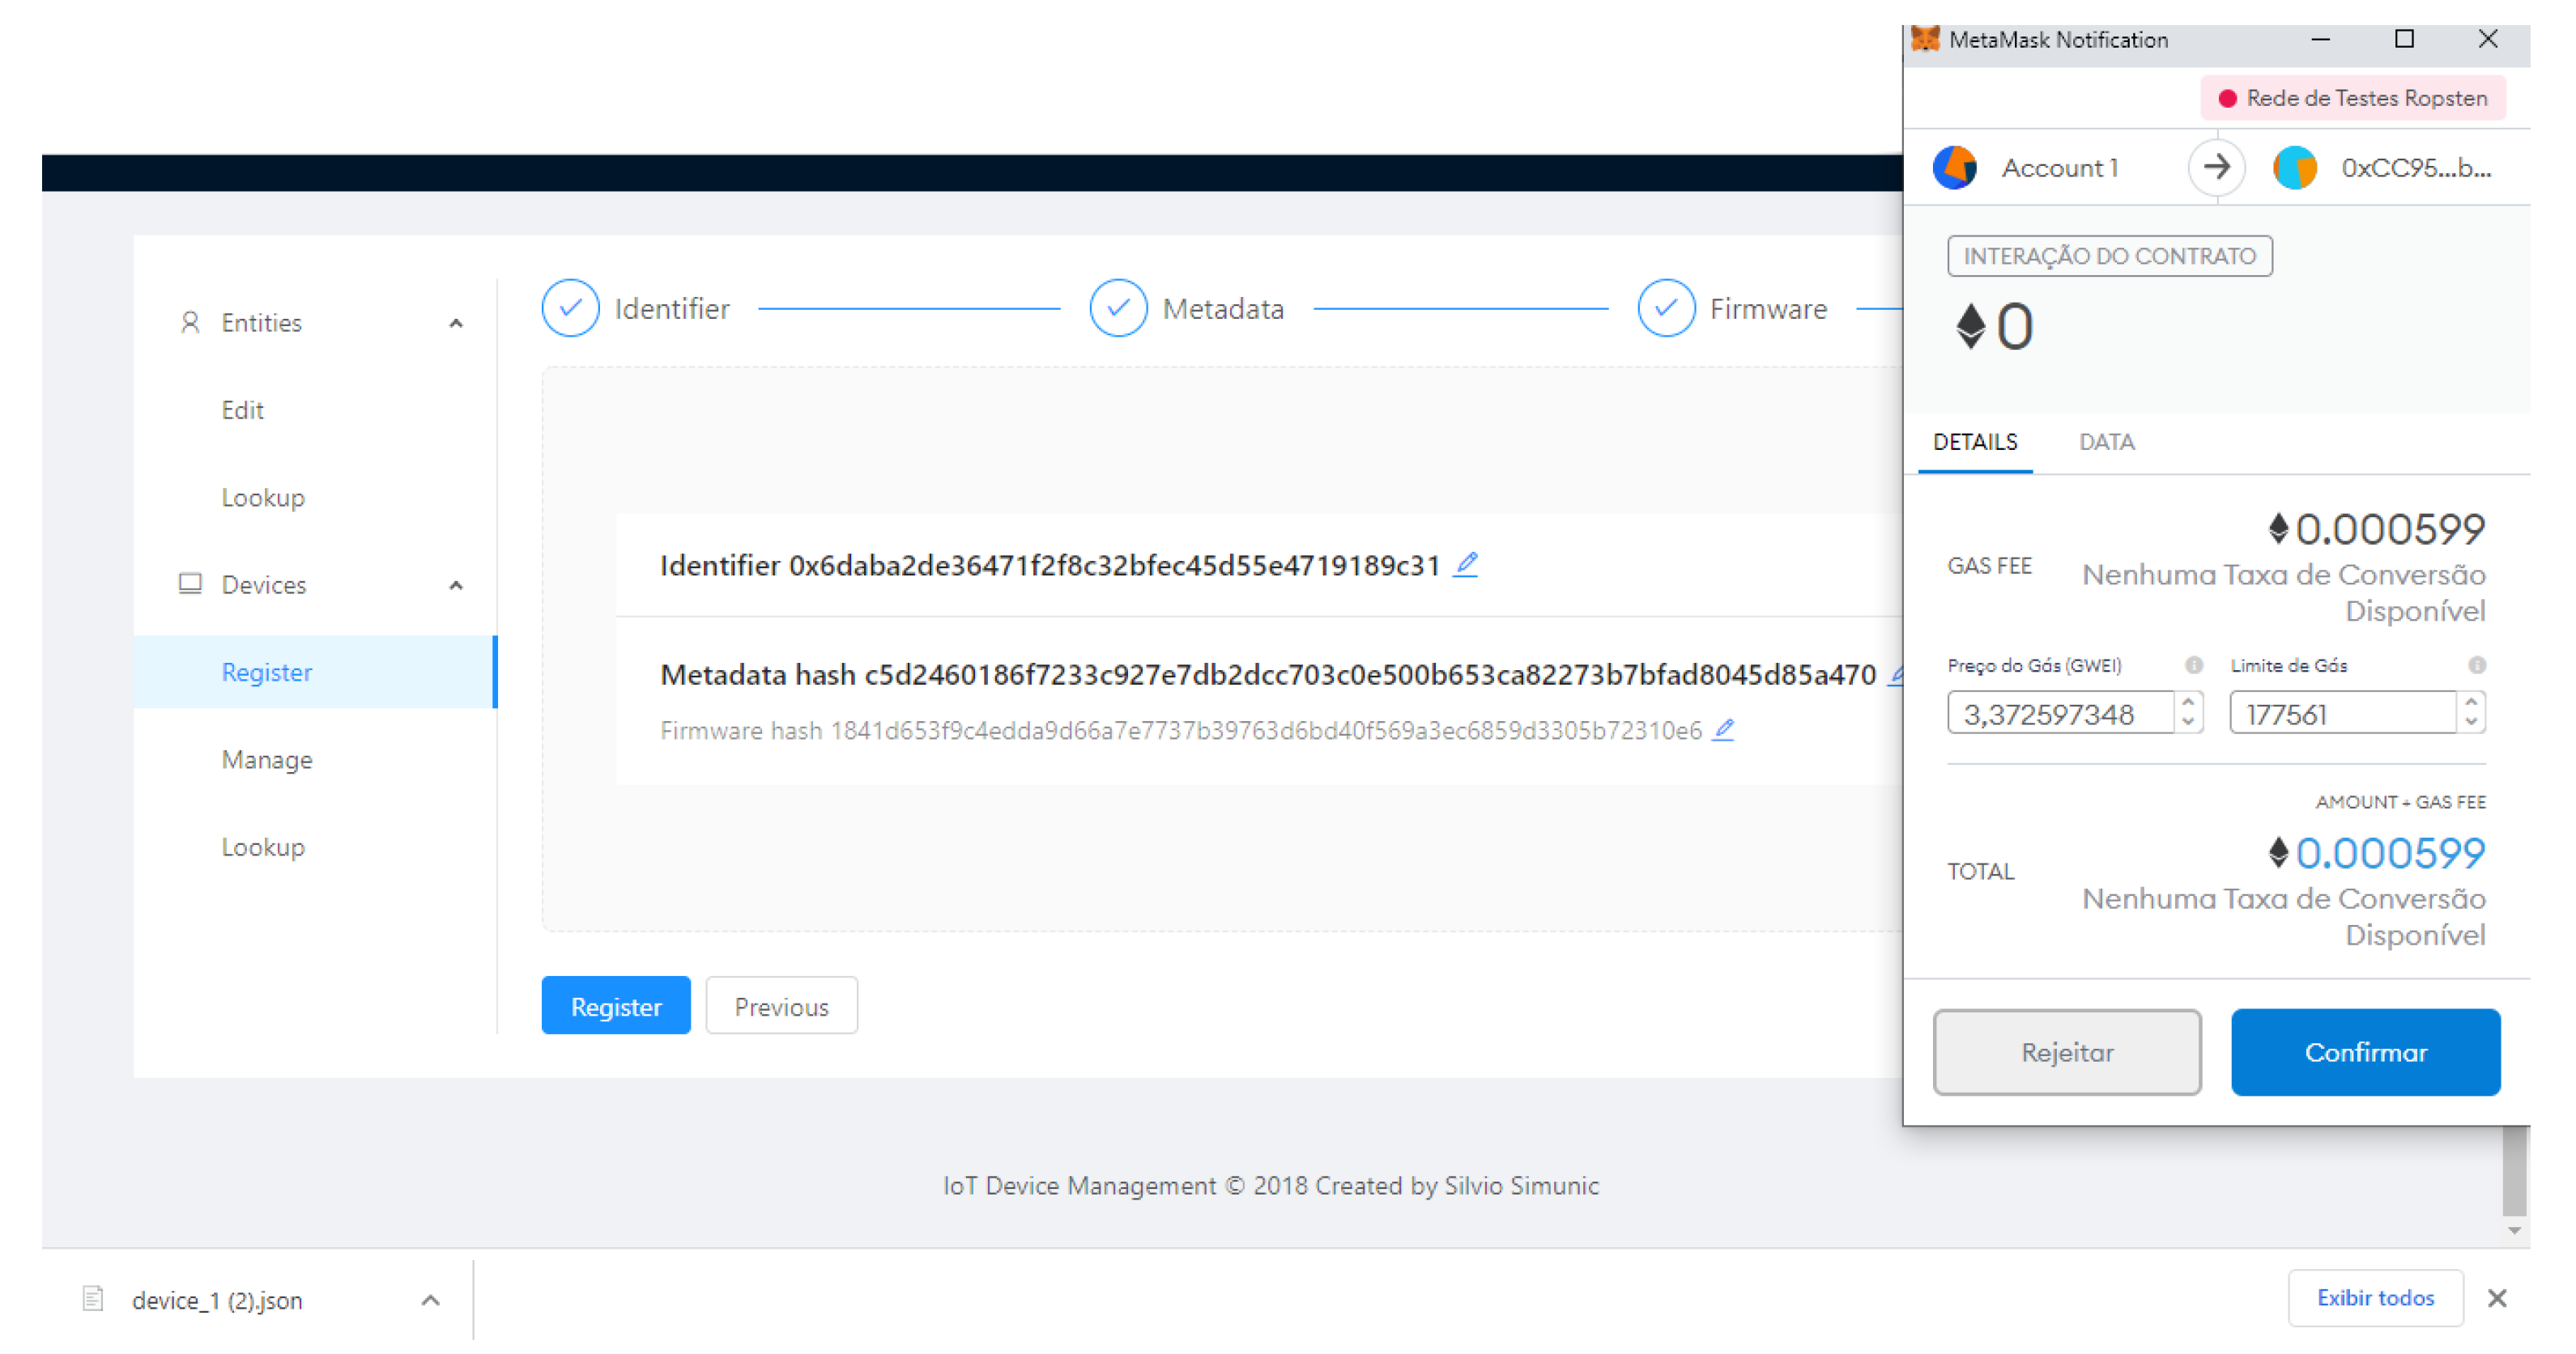The image size is (2576, 1354).
Task: Switch to the DATA tab
Action: 2106,442
